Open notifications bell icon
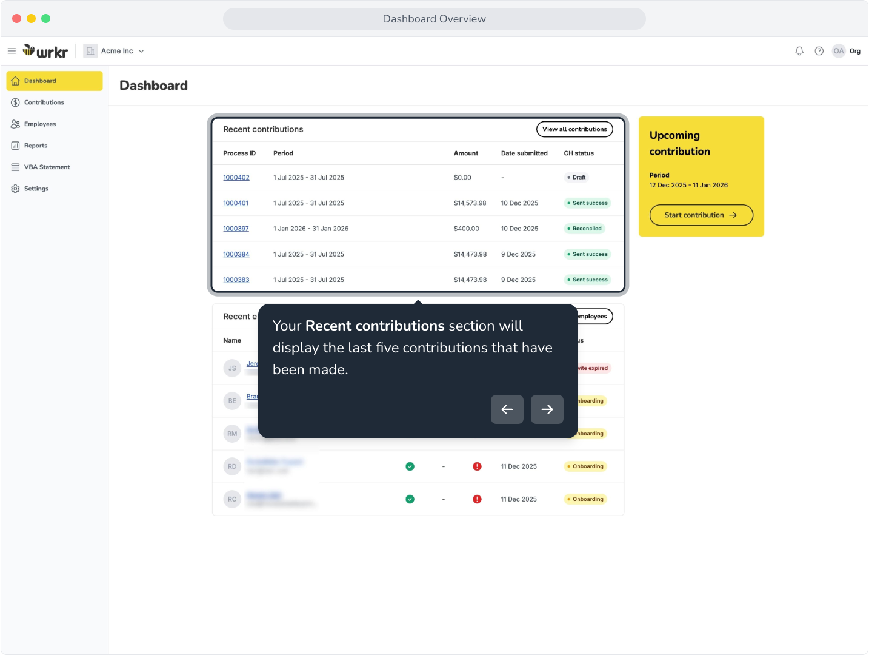The height and width of the screenshot is (655, 869). pyautogui.click(x=799, y=51)
